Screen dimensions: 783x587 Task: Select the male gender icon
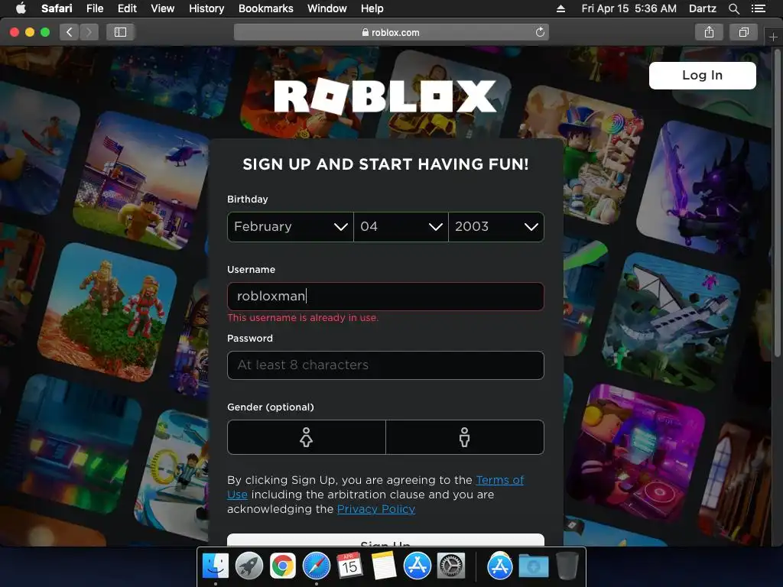(464, 437)
